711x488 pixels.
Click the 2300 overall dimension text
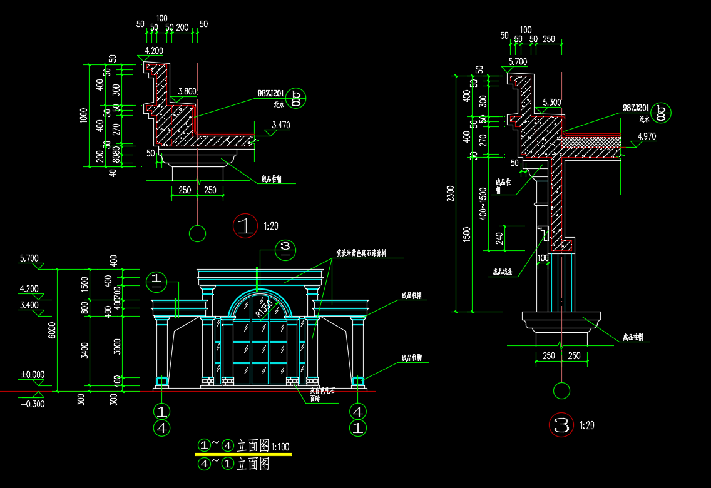click(x=450, y=193)
